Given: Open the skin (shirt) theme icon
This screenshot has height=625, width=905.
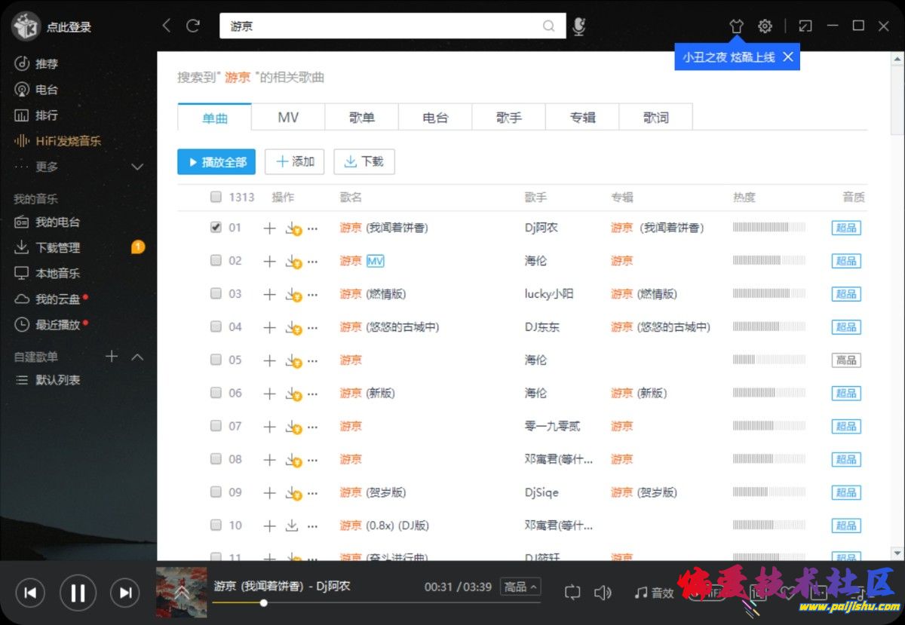Looking at the screenshot, I should [736, 26].
